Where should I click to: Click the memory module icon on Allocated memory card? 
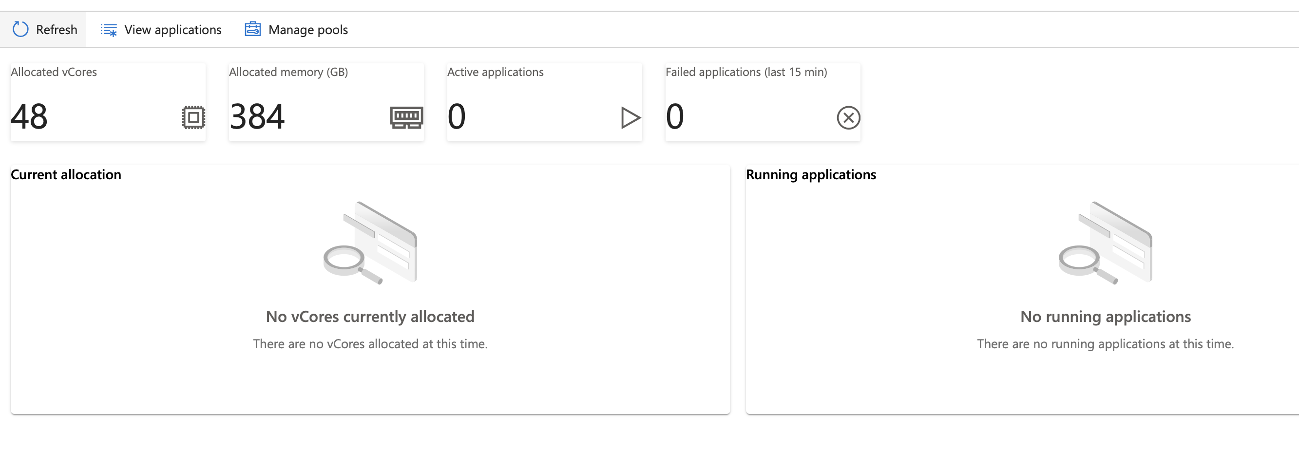pos(408,118)
